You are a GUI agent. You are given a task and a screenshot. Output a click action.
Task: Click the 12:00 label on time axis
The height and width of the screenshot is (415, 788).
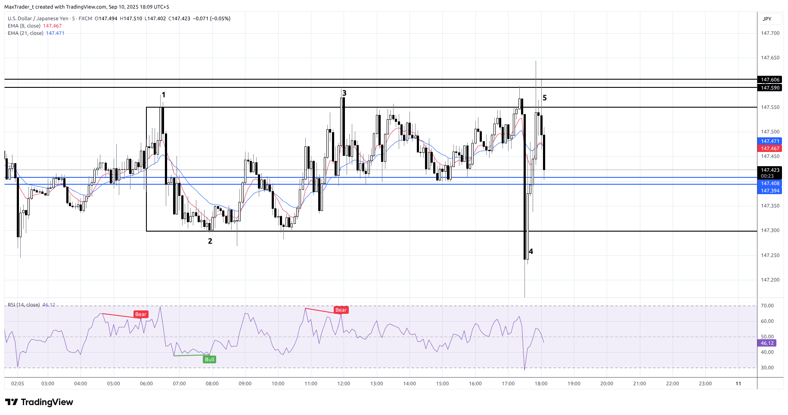tap(344, 384)
